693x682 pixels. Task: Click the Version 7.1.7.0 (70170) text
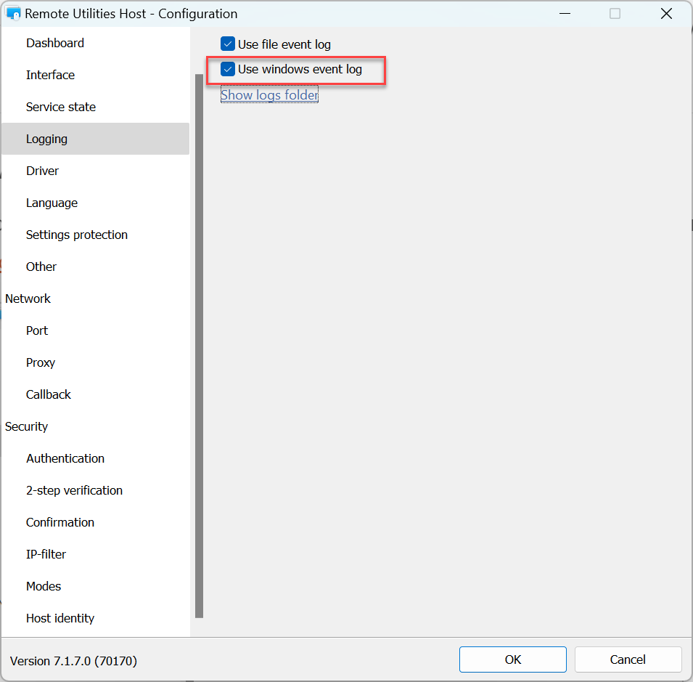[x=73, y=661]
